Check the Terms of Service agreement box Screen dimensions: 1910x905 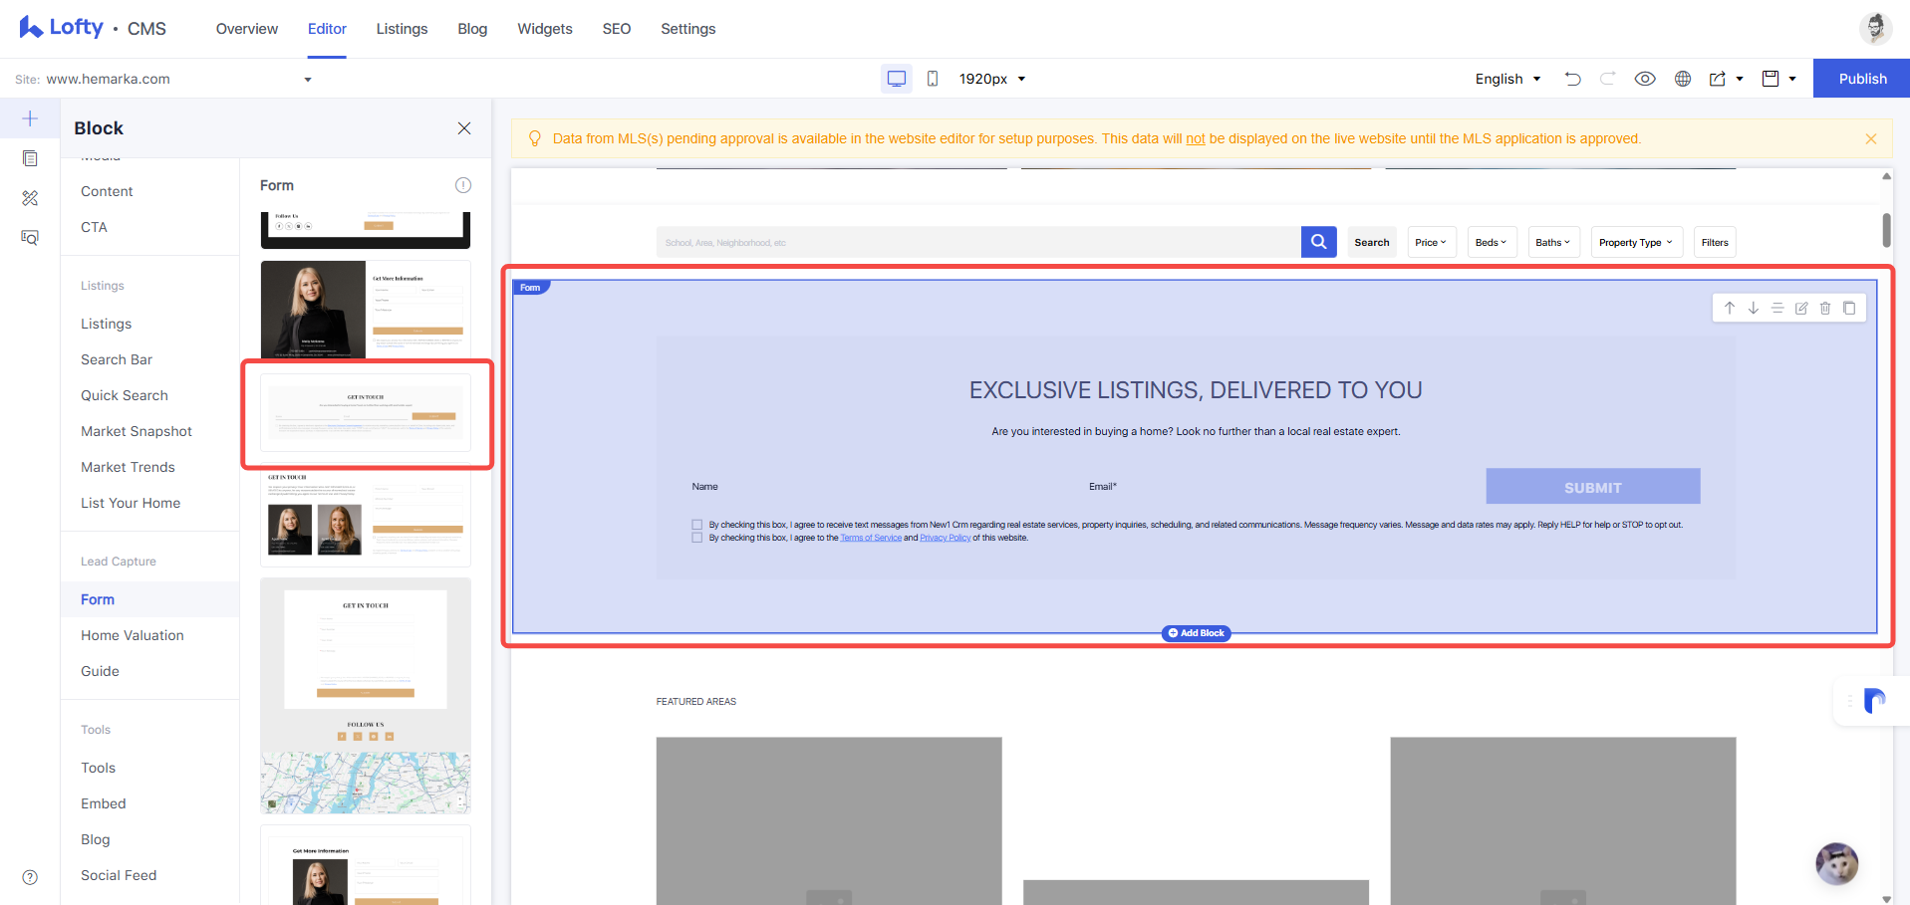[697, 538]
